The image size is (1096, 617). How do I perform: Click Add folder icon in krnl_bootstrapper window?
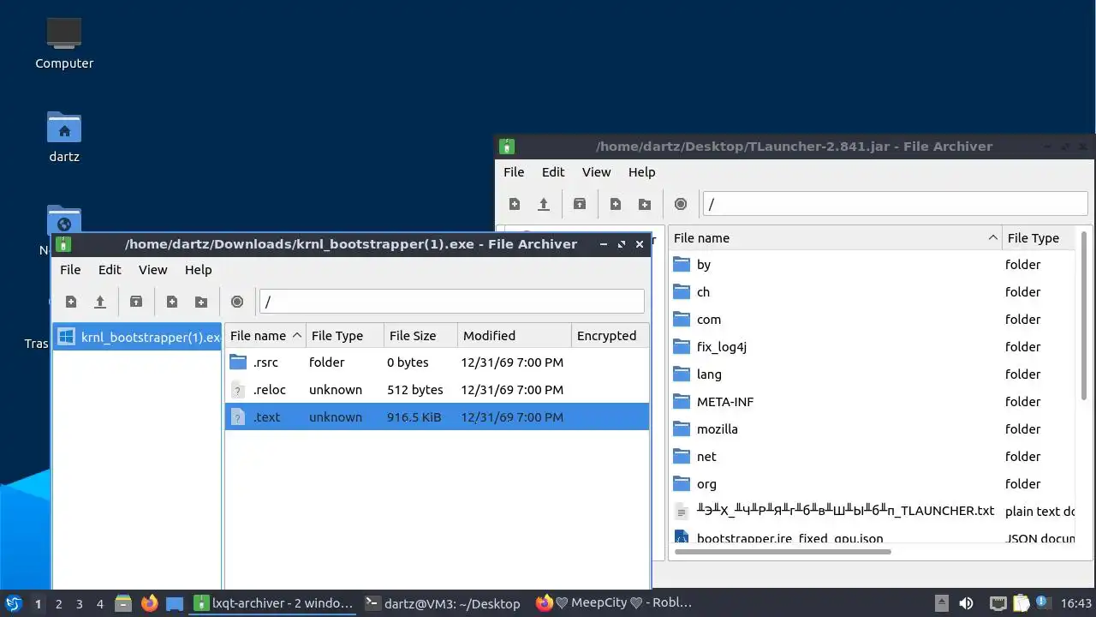pos(201,302)
